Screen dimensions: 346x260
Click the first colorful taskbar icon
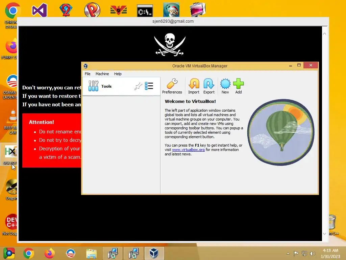tap(9, 253)
